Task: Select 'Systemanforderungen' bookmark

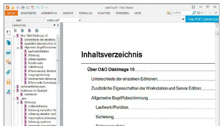Action: pos(33,86)
